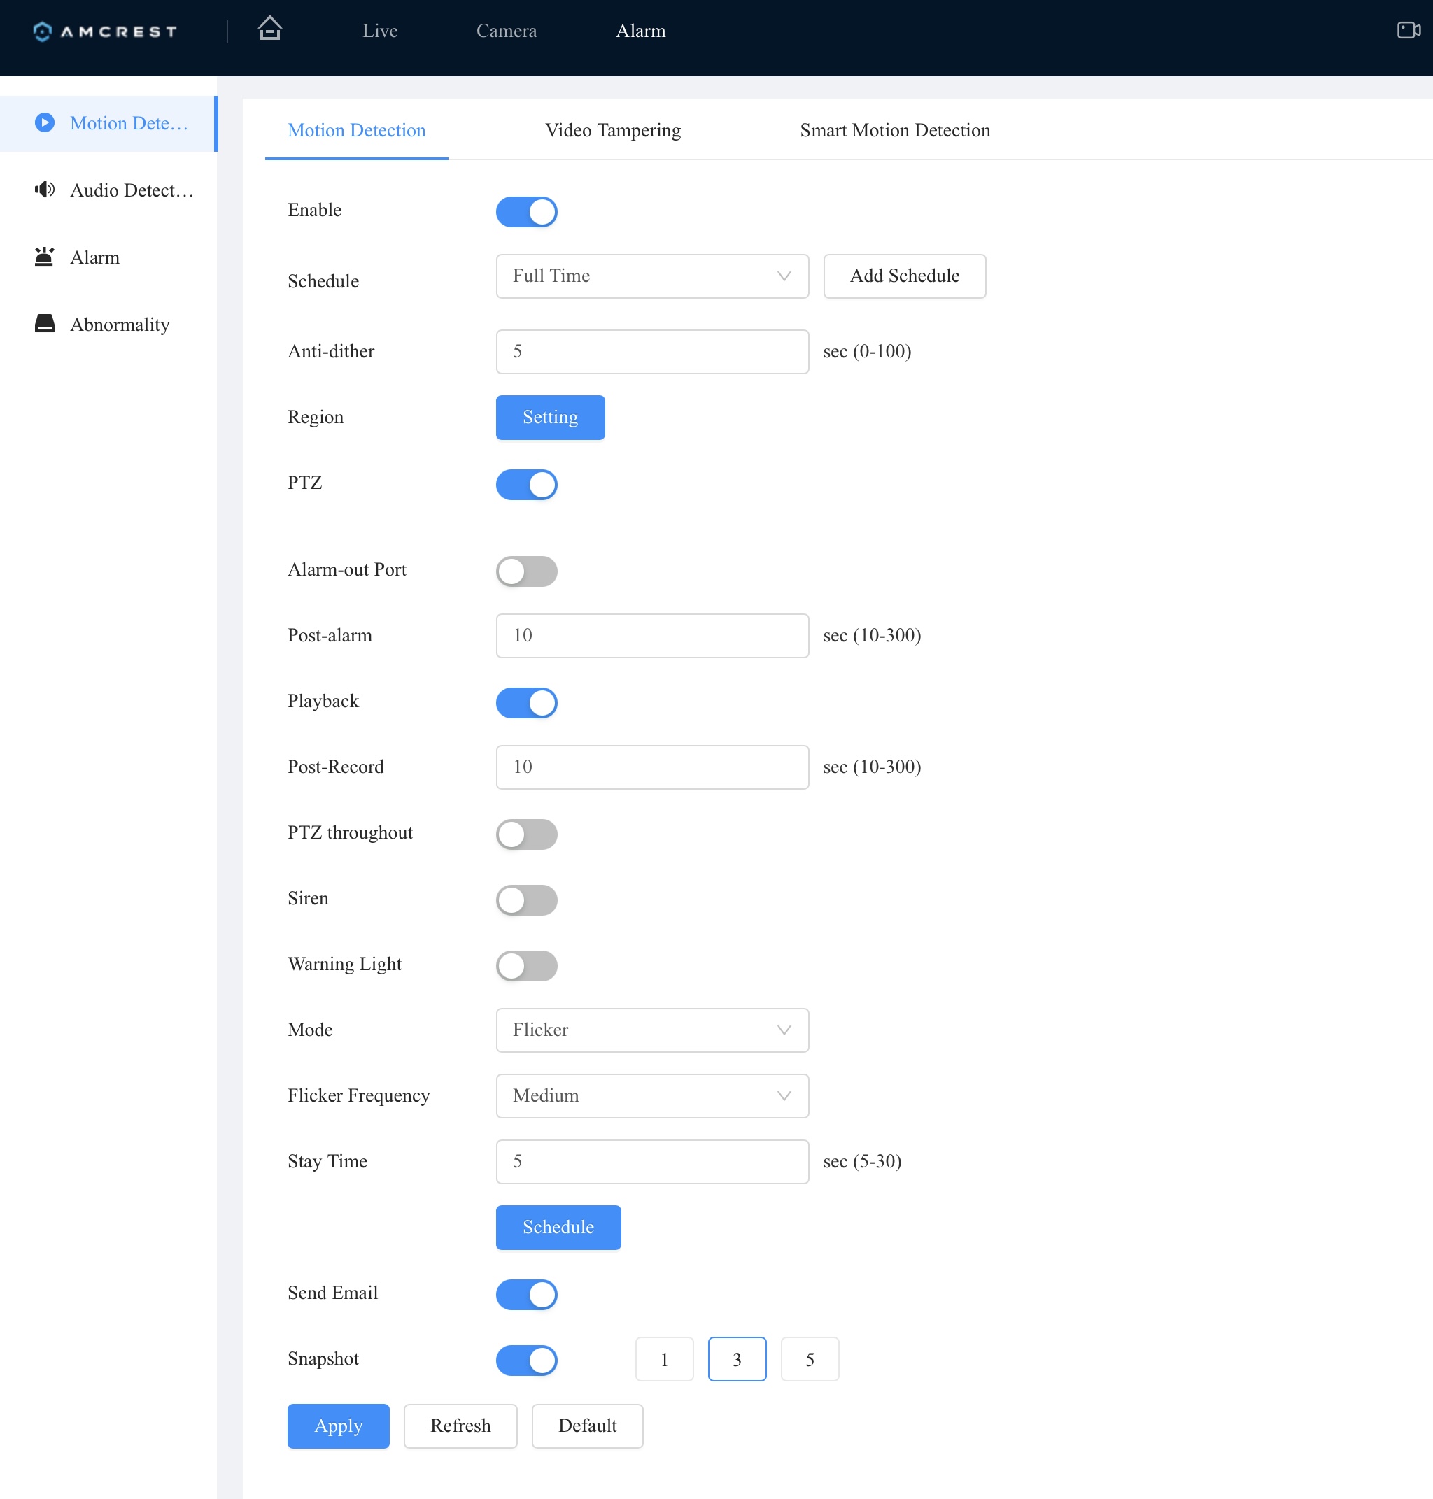Select snapshot count 1
1433x1499 pixels.
[x=665, y=1359]
